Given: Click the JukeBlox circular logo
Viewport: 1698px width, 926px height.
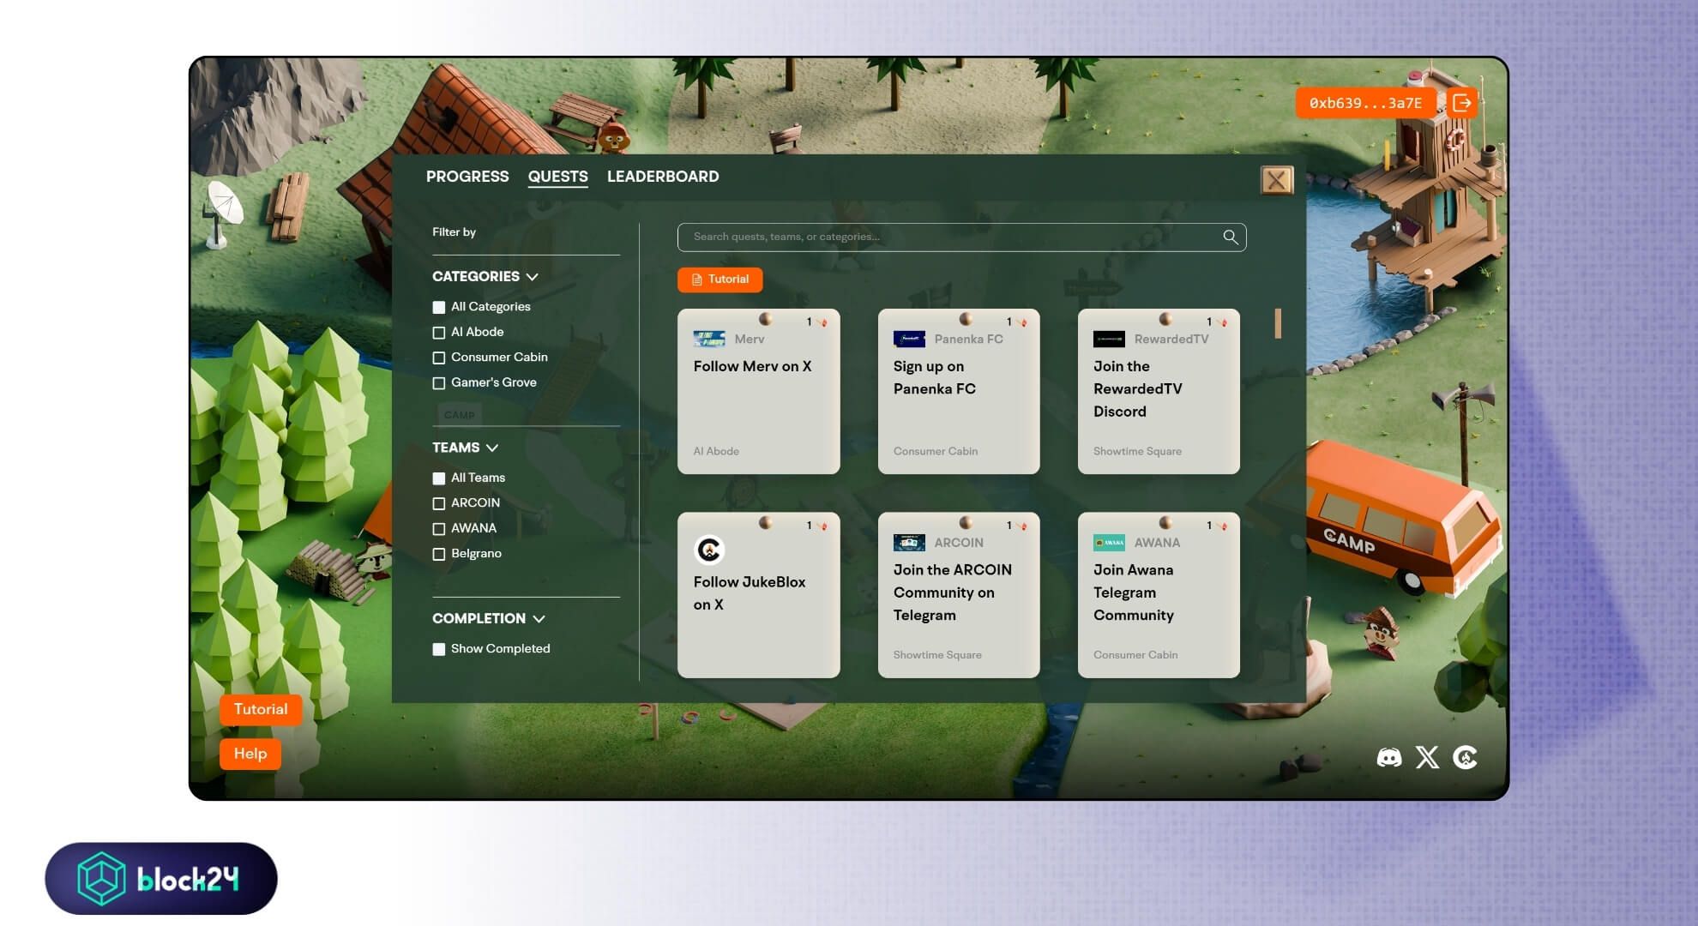Looking at the screenshot, I should click(x=709, y=550).
